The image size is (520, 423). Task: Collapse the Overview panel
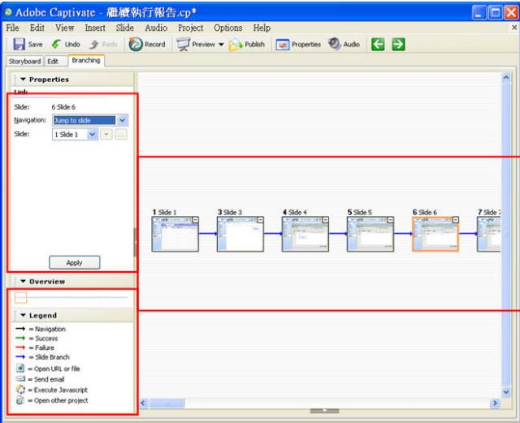point(23,281)
